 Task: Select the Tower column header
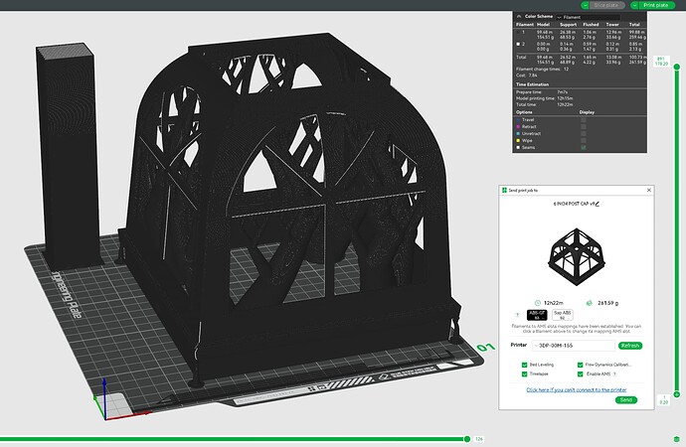pyautogui.click(x=612, y=25)
